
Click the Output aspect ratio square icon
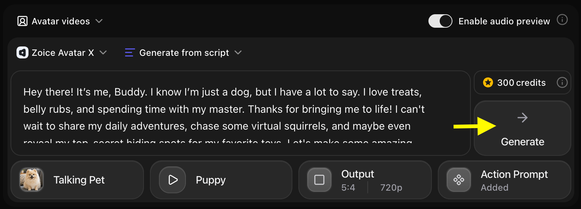(x=319, y=180)
